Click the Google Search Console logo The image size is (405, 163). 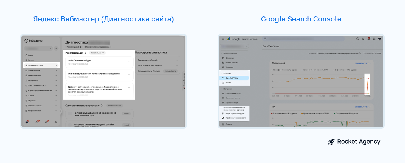pyautogui.click(x=242, y=39)
